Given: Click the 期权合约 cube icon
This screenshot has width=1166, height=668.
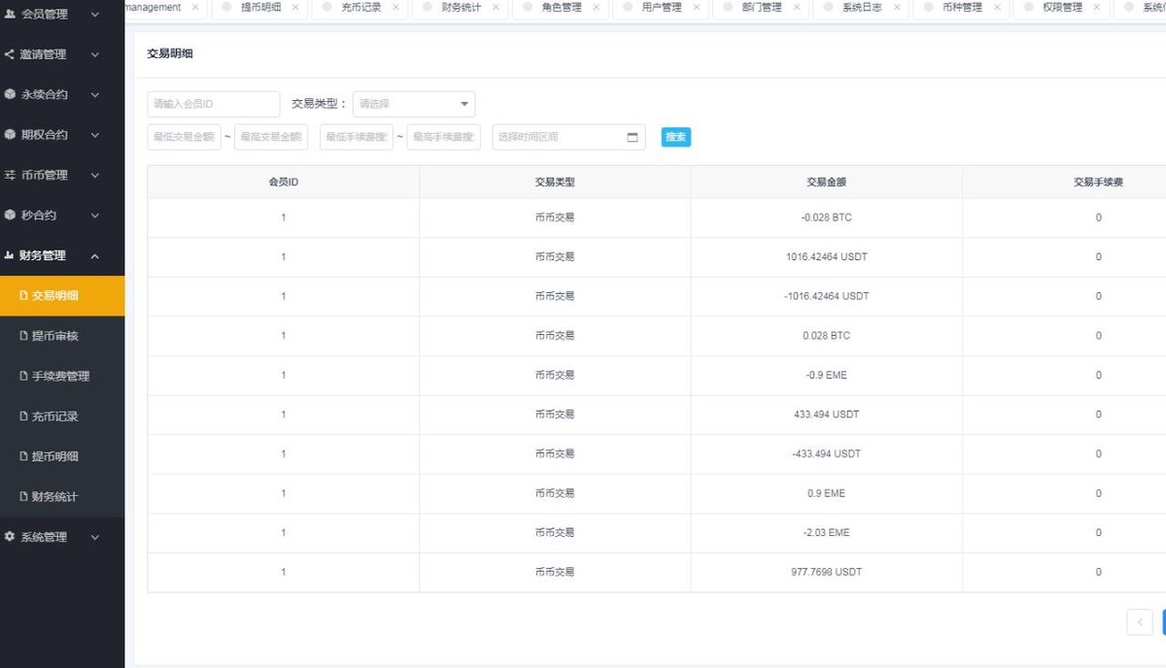Looking at the screenshot, I should click(x=10, y=135).
